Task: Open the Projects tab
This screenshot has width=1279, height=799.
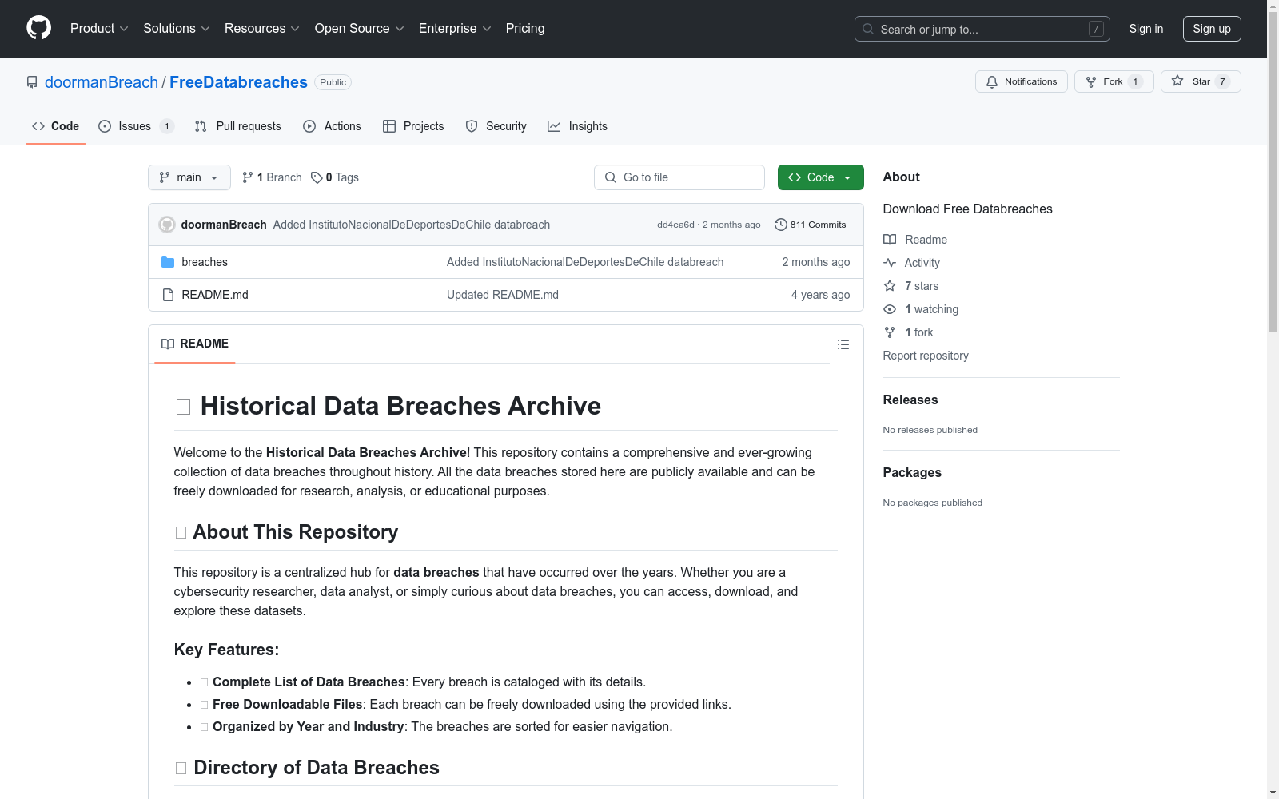Action: pyautogui.click(x=413, y=126)
